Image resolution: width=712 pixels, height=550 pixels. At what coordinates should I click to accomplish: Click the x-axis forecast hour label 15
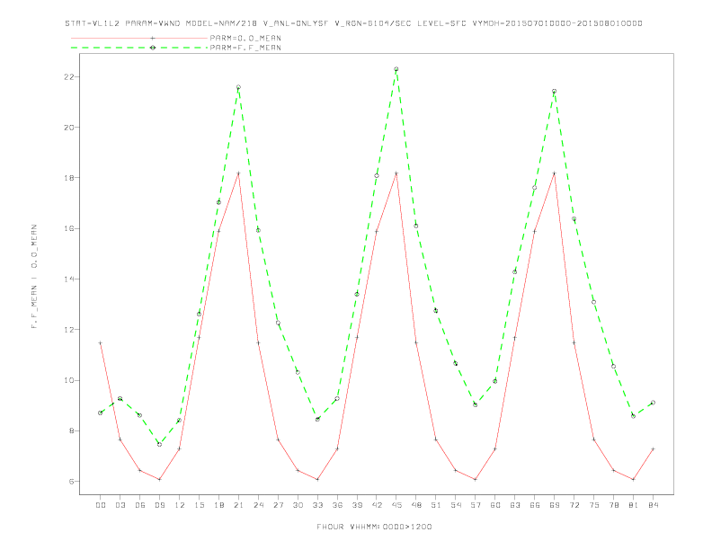click(199, 505)
